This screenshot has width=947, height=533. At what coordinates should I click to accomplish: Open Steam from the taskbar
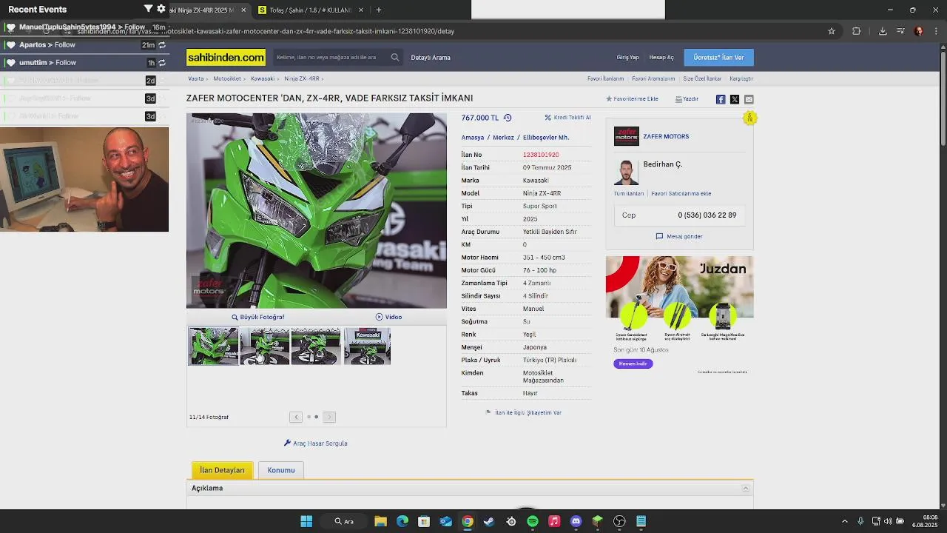489,521
